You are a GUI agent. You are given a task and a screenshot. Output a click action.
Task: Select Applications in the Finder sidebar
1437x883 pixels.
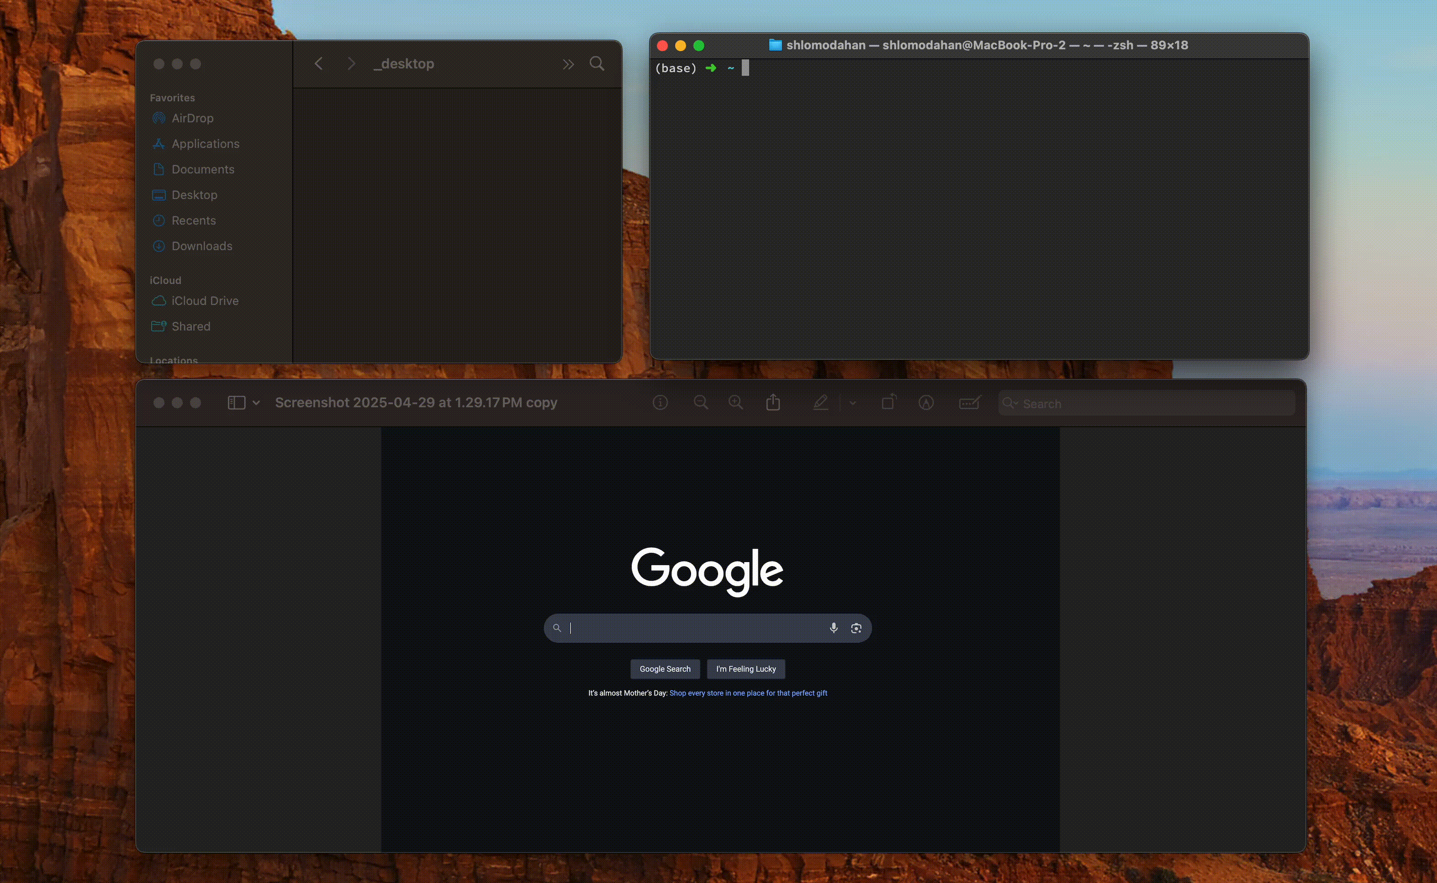pos(205,144)
